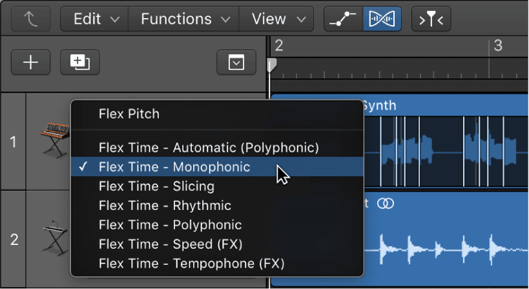529x289 pixels.
Task: Click track number 2
Action: click(14, 240)
